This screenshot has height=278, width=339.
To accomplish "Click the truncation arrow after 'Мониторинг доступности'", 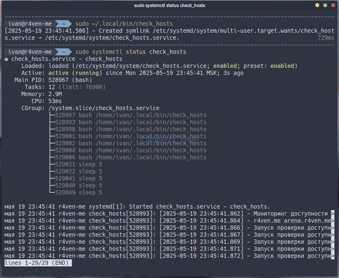I will 333,214.
